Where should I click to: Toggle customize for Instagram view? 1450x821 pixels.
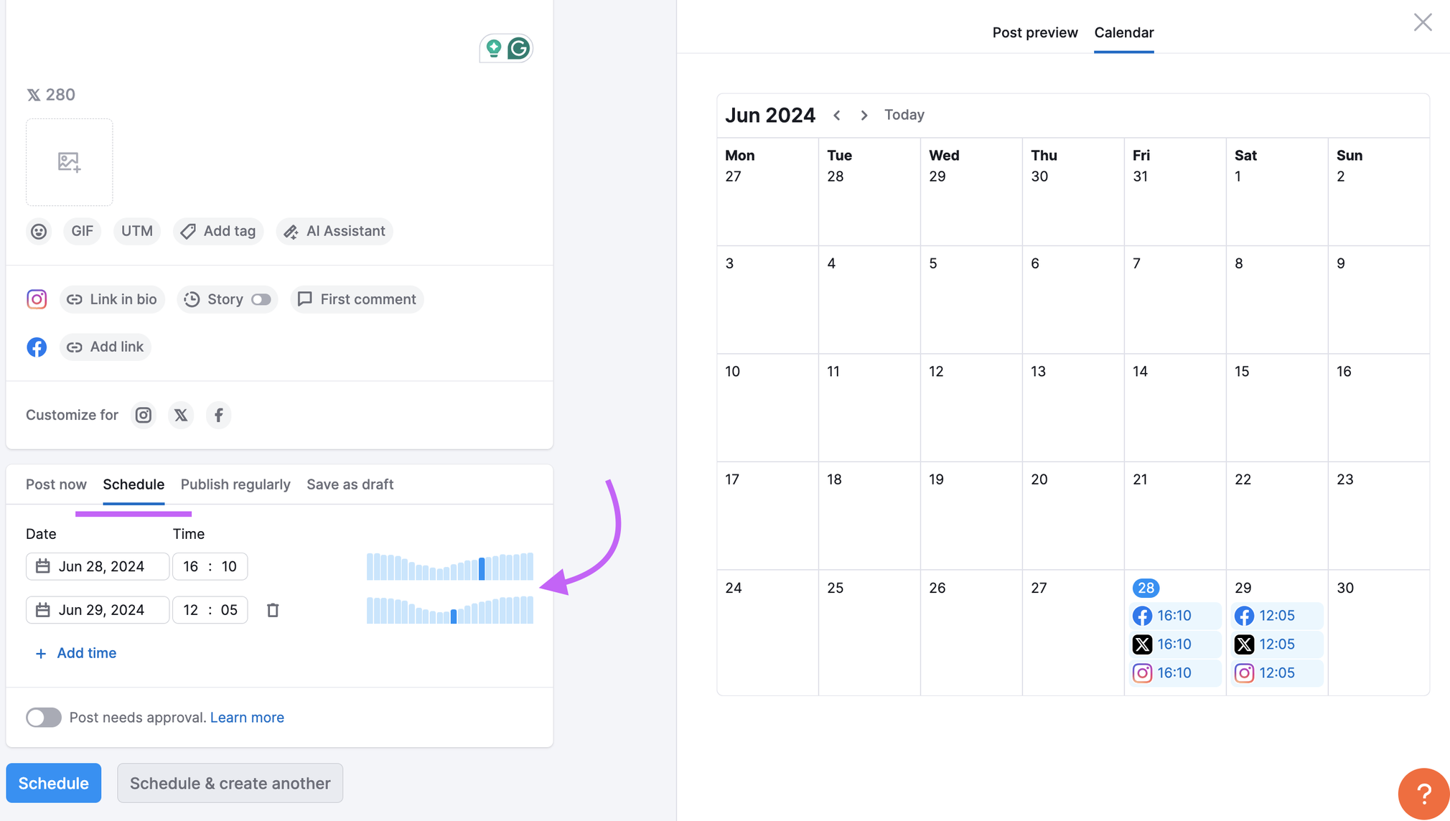144,415
